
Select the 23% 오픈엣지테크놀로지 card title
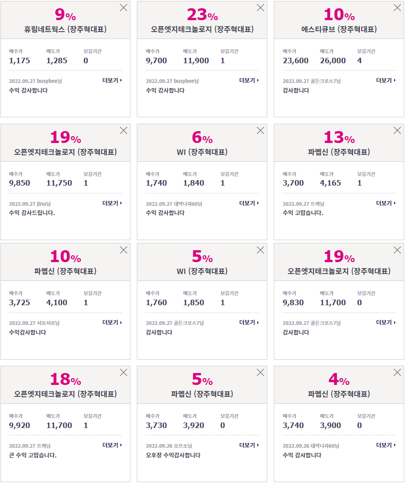202,29
